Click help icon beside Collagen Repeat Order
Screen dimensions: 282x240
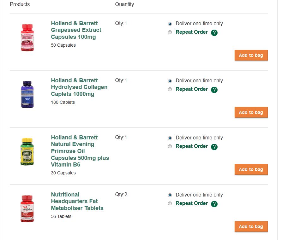coord(214,90)
